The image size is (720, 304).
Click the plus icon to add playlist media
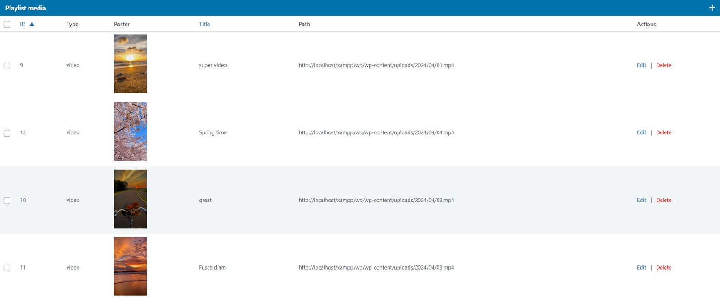711,8
